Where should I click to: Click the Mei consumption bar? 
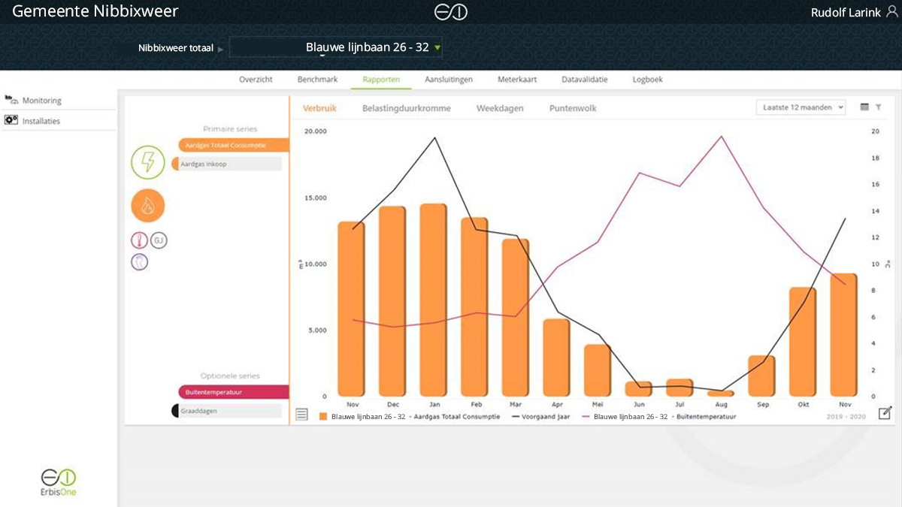(x=598, y=370)
